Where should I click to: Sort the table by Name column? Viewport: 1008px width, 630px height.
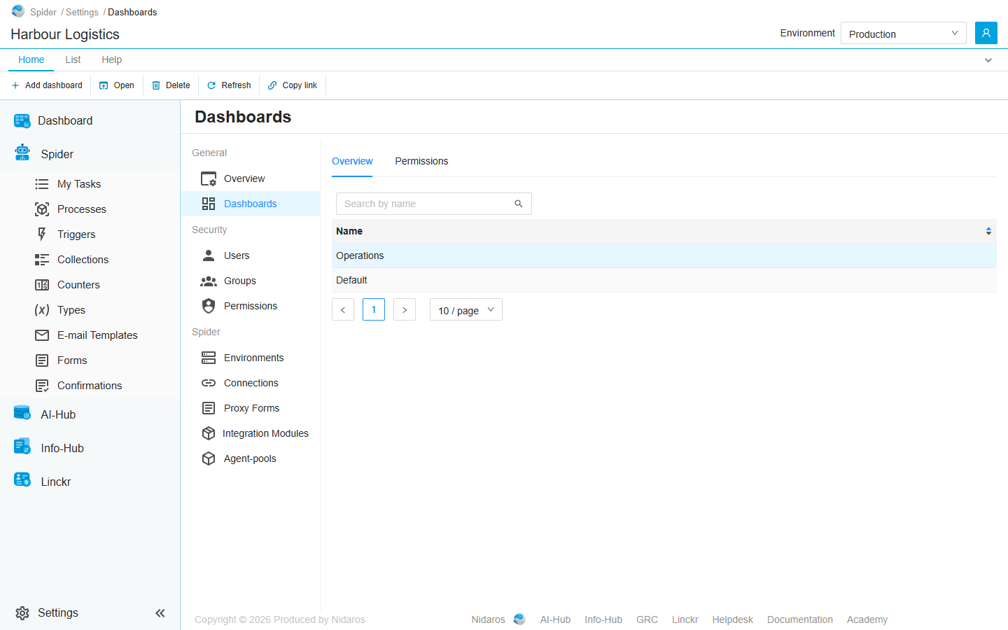click(x=988, y=231)
